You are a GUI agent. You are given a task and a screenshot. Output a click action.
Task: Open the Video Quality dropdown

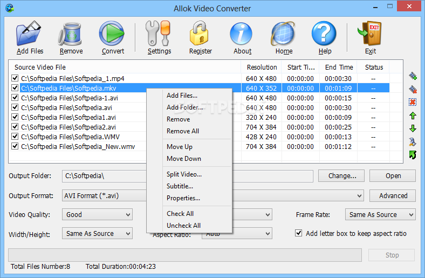(97, 214)
